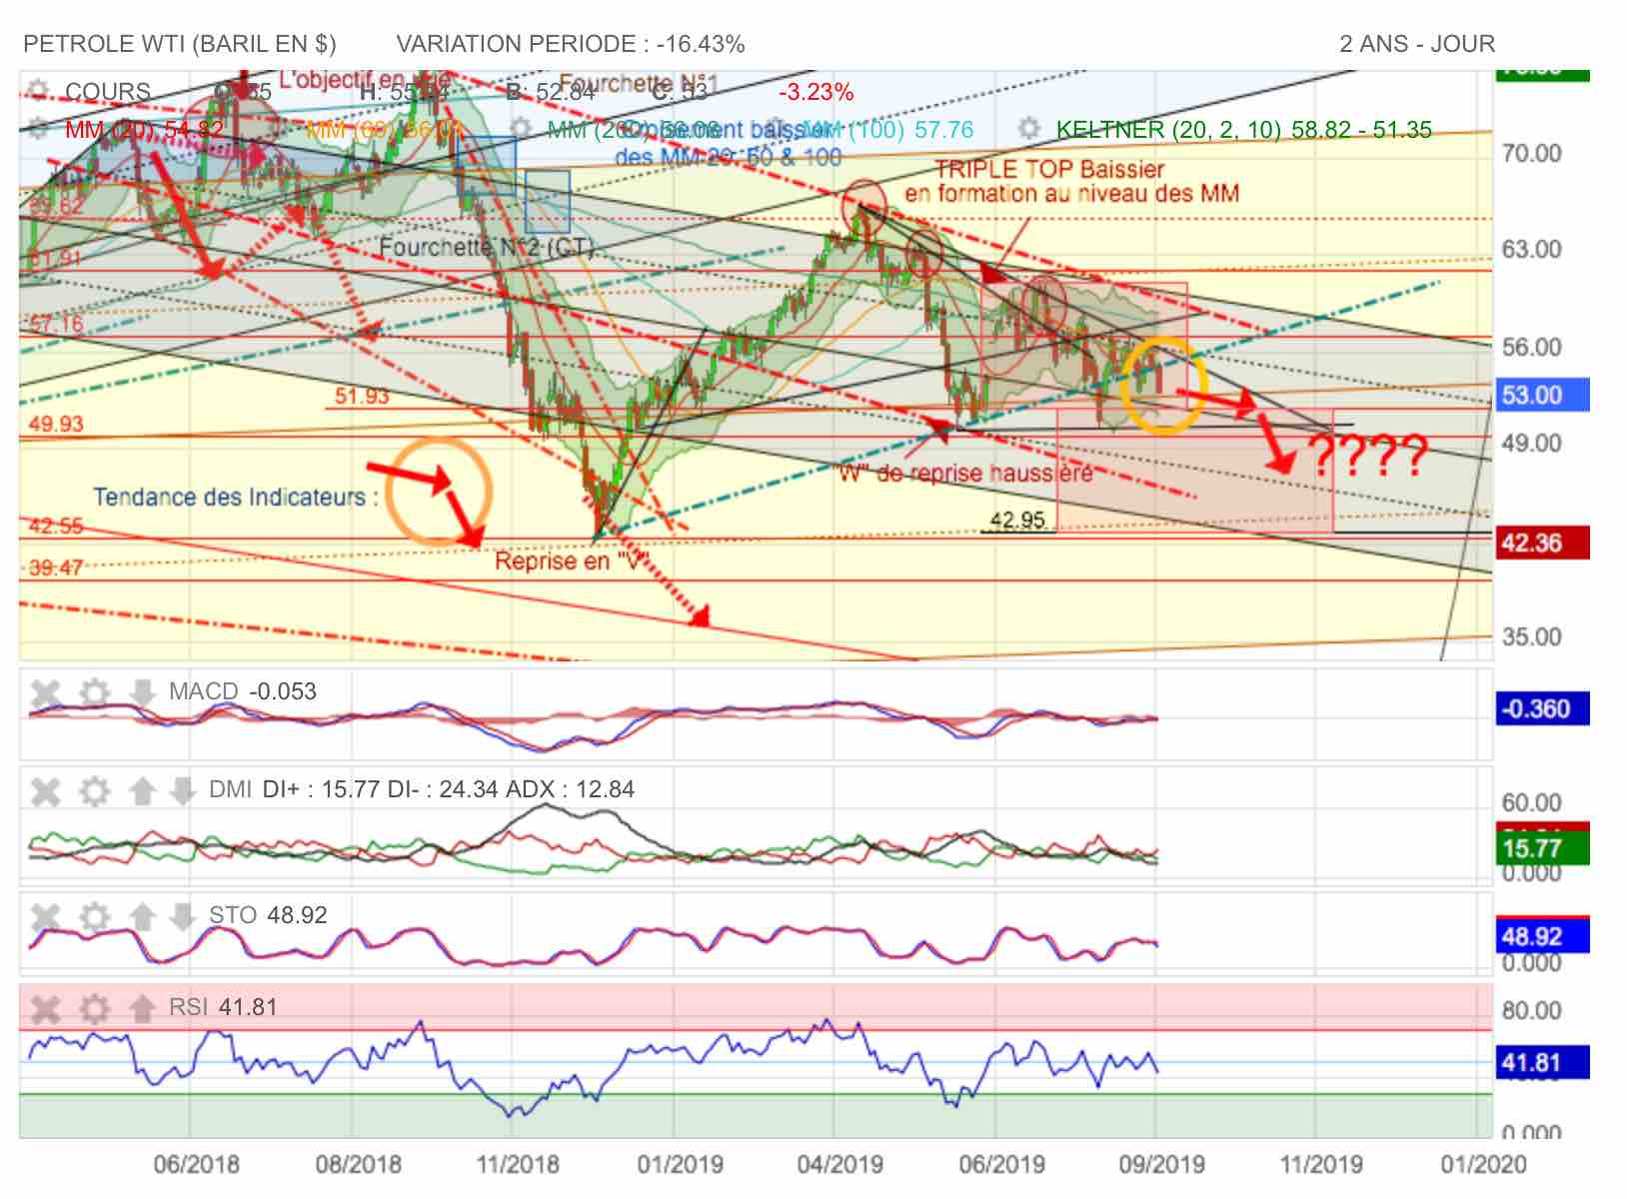Click the PETROLE WTI (BARIL EN $) title

click(x=180, y=44)
